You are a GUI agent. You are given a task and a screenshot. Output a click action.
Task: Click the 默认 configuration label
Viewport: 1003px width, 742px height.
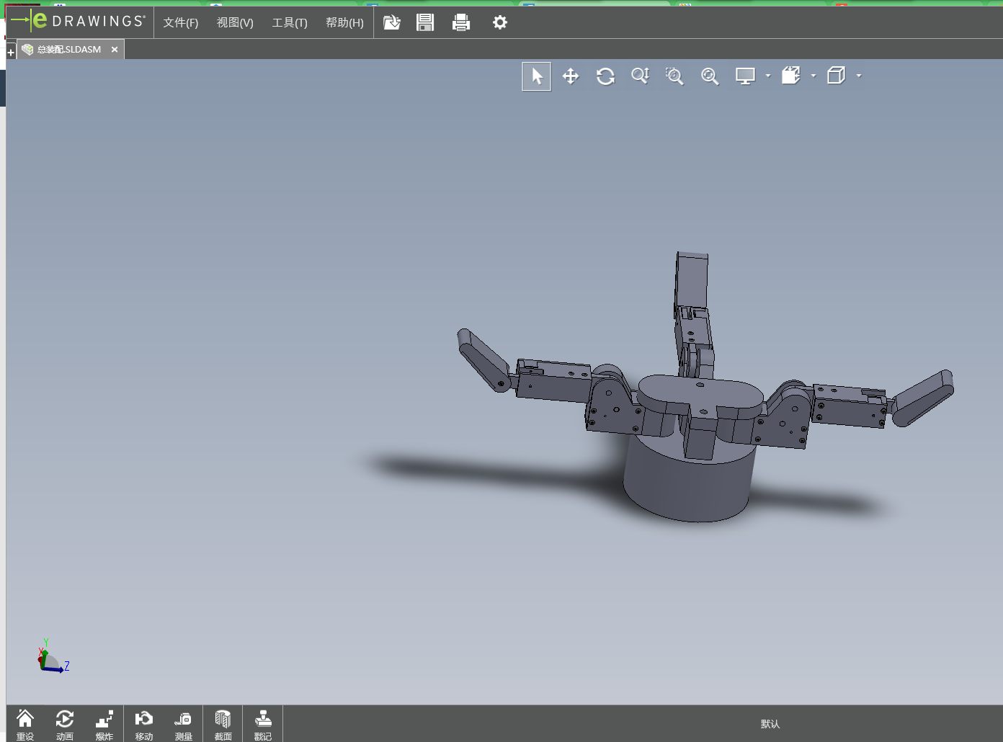click(x=770, y=724)
